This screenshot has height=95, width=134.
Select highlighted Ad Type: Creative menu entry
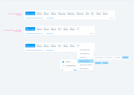[x=86, y=61]
